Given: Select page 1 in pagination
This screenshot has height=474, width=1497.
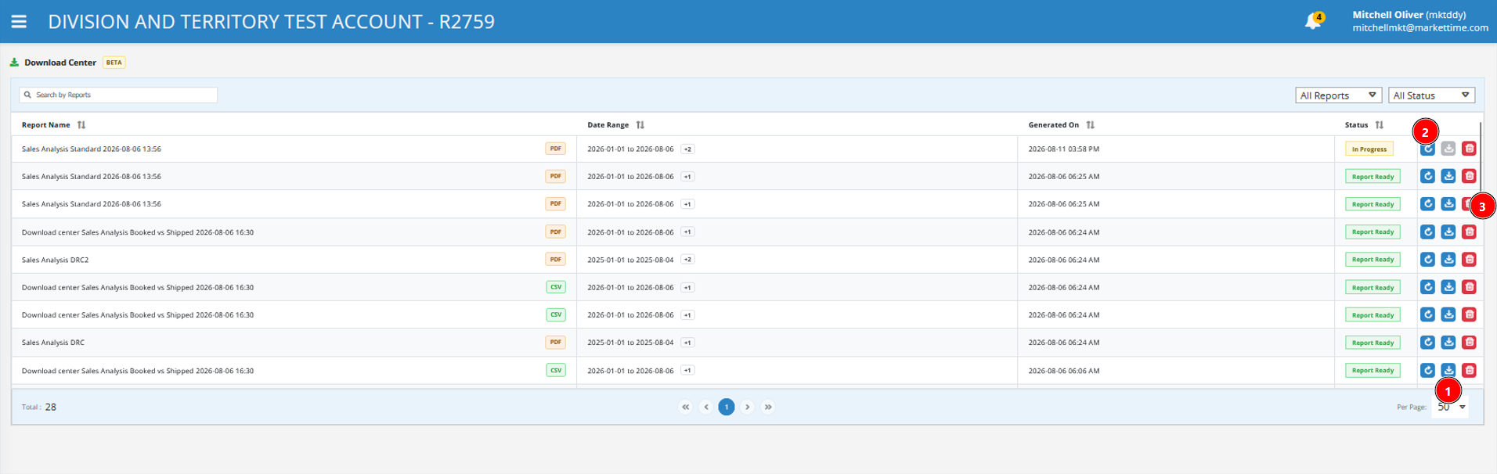Looking at the screenshot, I should coord(727,407).
